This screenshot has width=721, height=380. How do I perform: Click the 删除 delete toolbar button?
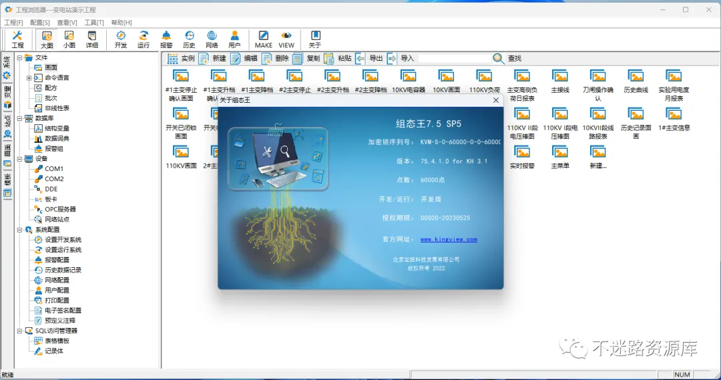pyautogui.click(x=275, y=58)
